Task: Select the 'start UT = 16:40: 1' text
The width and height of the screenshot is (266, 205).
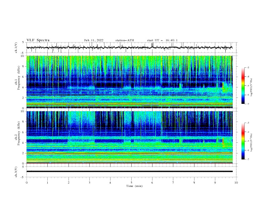Action: (x=162, y=40)
